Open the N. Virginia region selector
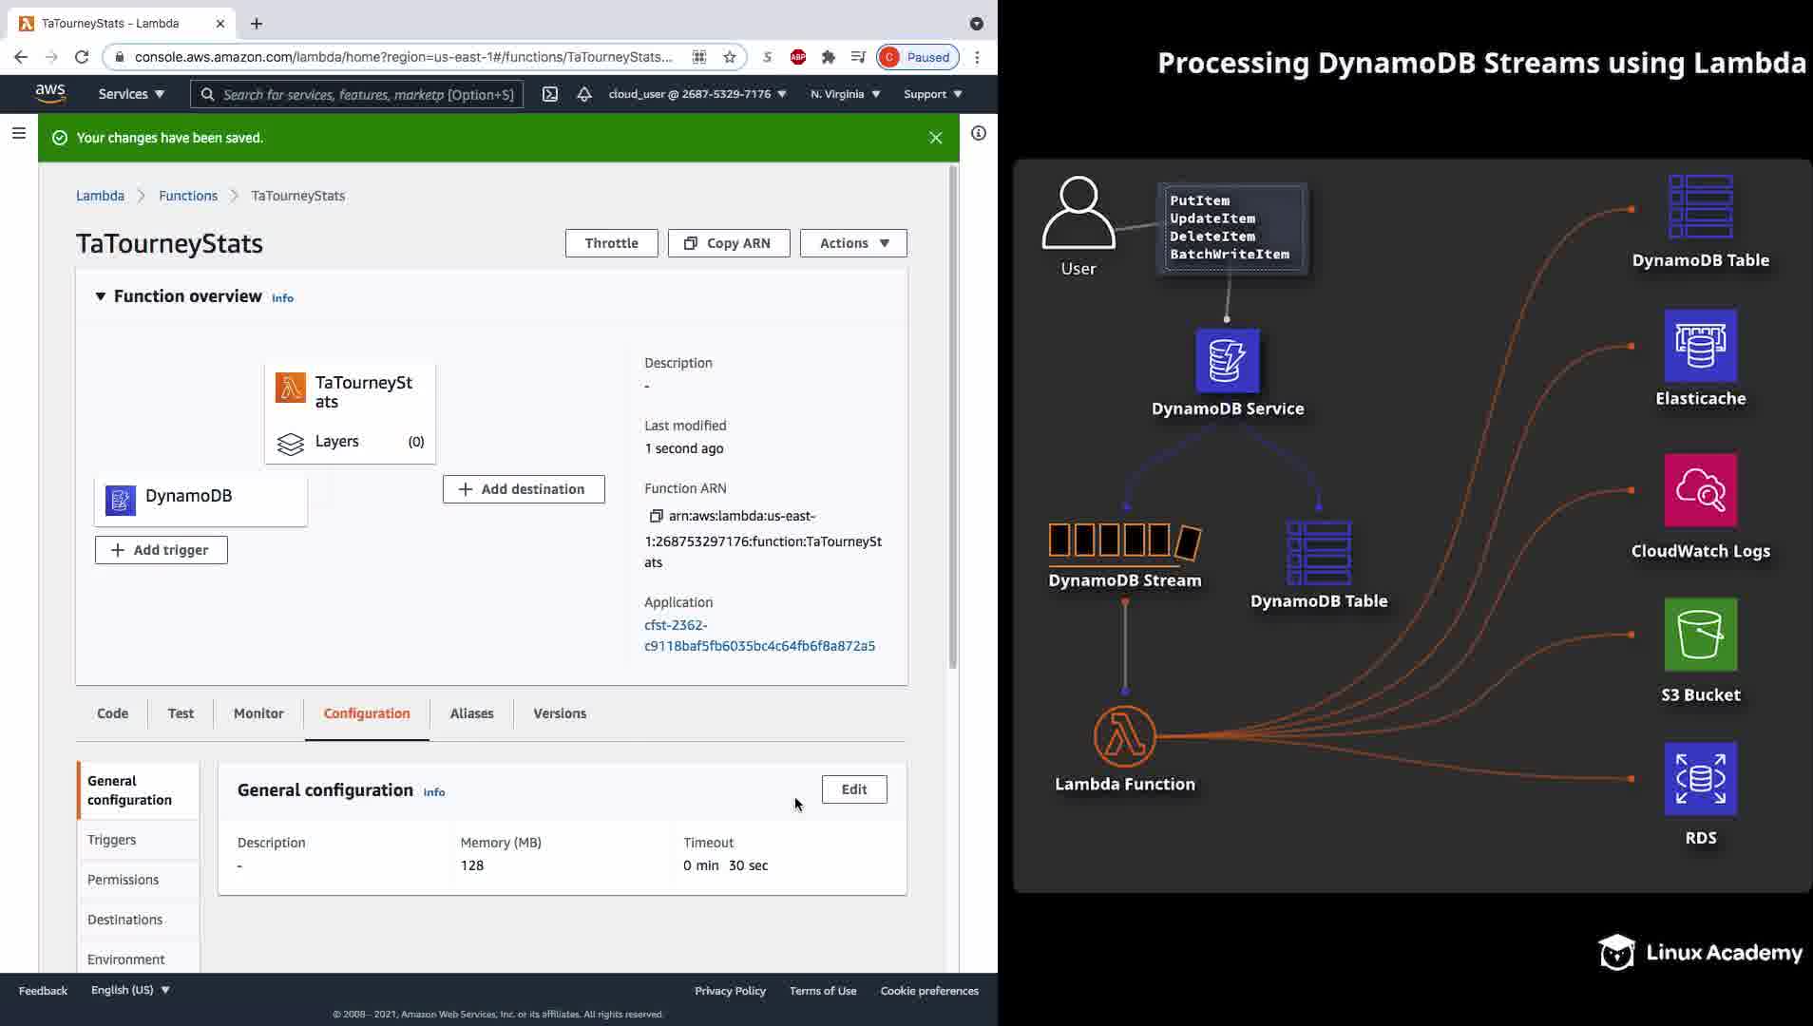Screen dimensions: 1813x1026 pos(845,94)
